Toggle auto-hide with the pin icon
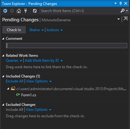This screenshot has width=130, height=129. point(121,3)
